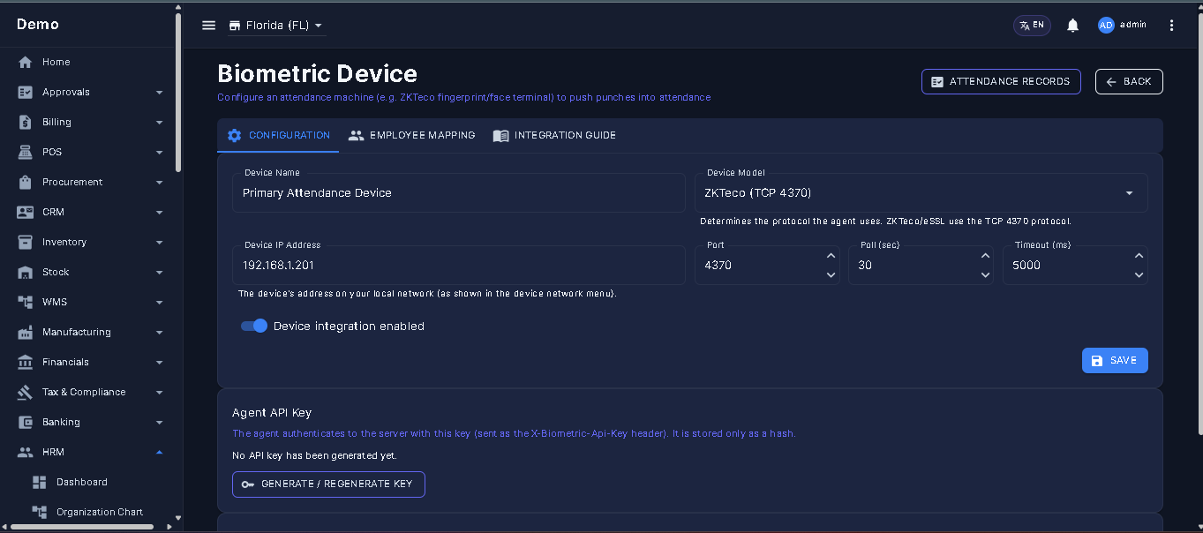Expand the Procurement sidebar menu arrow

point(159,182)
